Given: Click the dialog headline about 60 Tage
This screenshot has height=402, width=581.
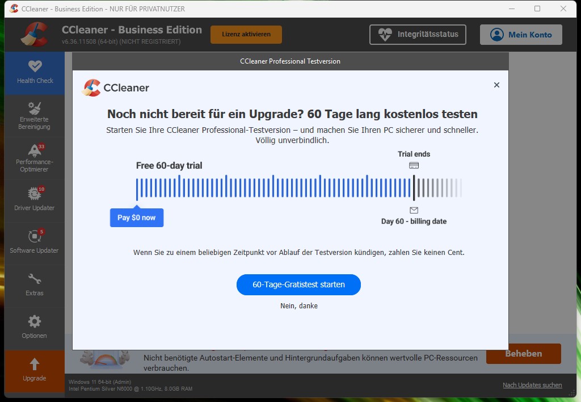Looking at the screenshot, I should coord(292,114).
